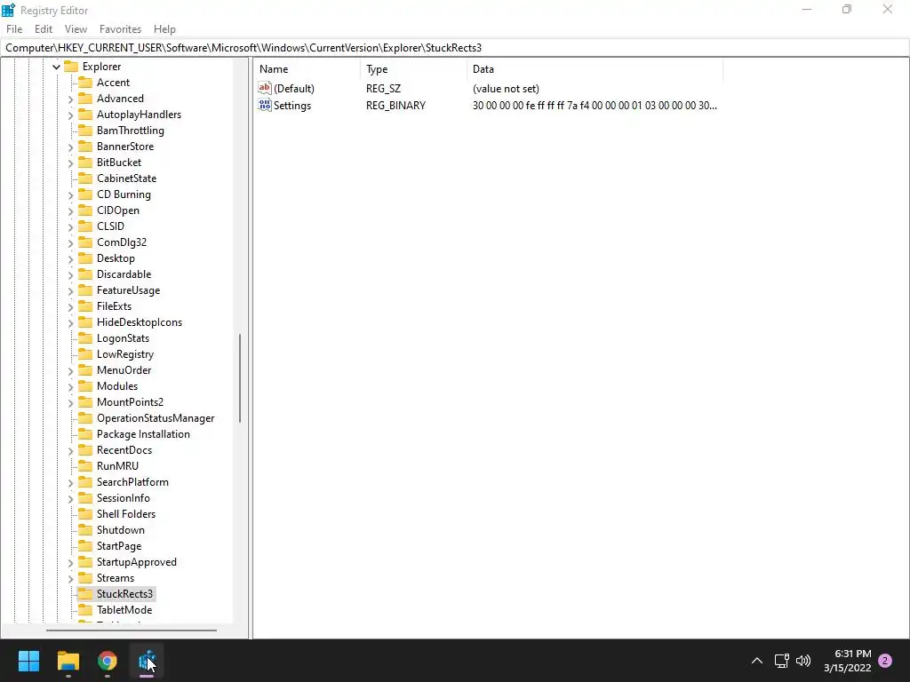Select the MenuOrder folder icon

[85, 370]
